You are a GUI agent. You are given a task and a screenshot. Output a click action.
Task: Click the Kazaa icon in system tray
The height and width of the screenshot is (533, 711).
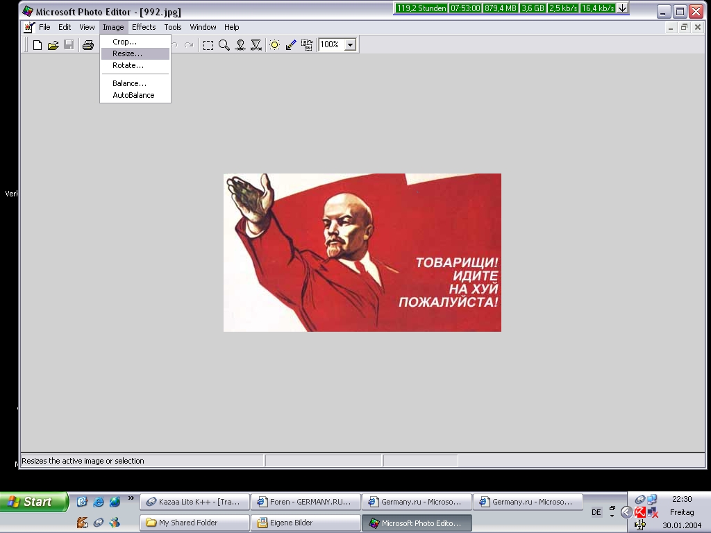pos(639,500)
